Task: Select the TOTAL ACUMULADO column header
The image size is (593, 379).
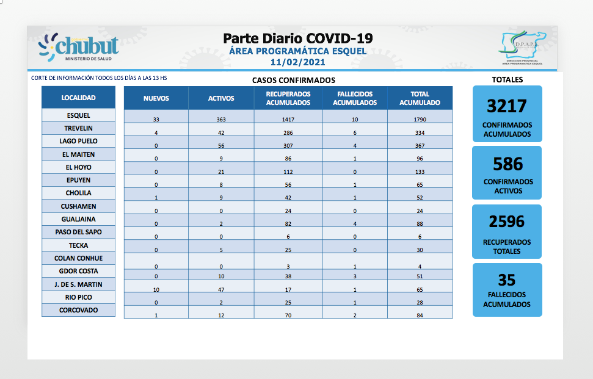Action: click(420, 98)
